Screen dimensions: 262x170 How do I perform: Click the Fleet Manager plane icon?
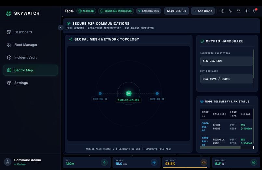[x=9, y=45]
